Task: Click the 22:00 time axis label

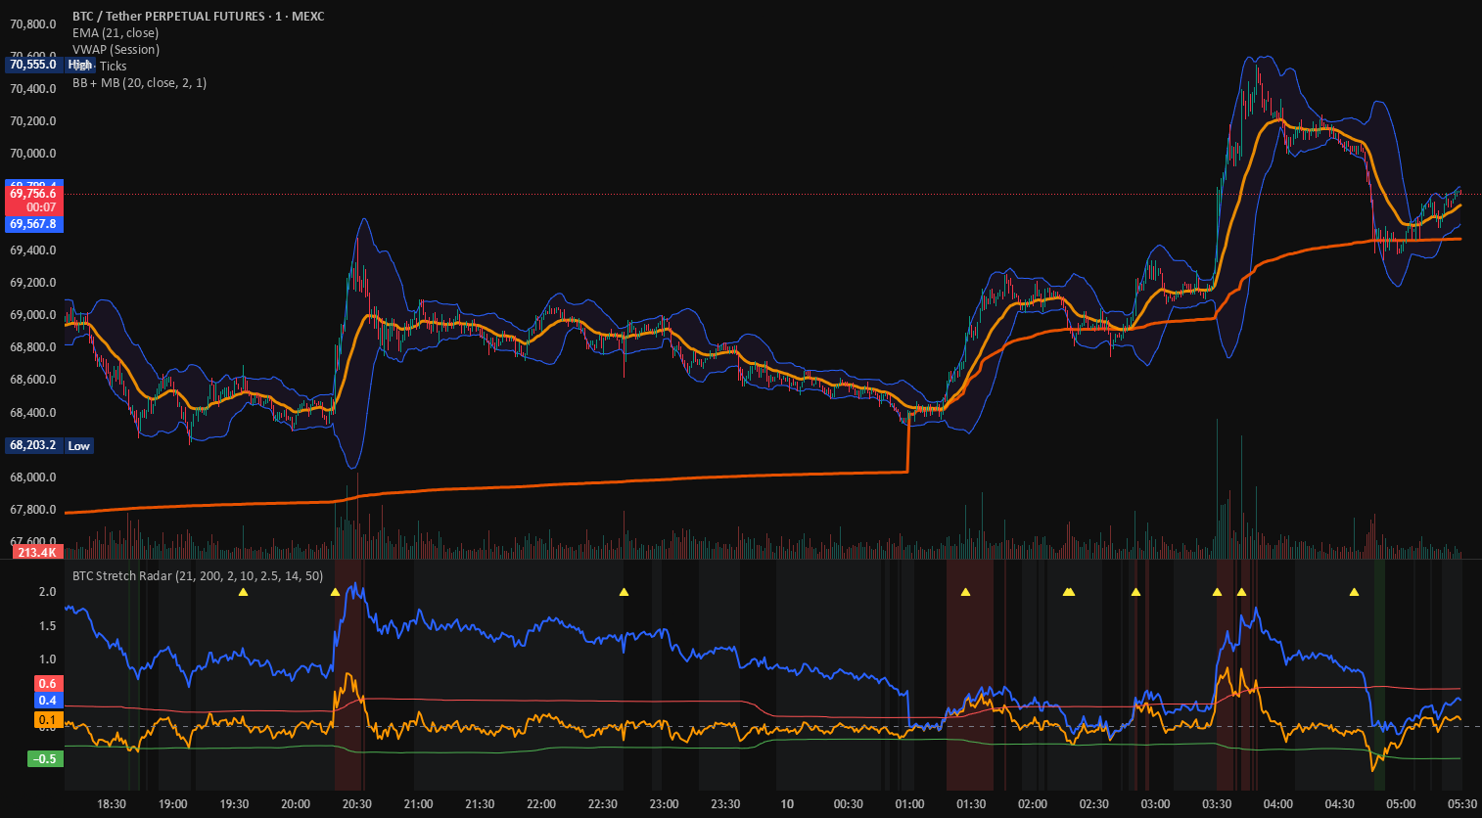Action: [541, 804]
